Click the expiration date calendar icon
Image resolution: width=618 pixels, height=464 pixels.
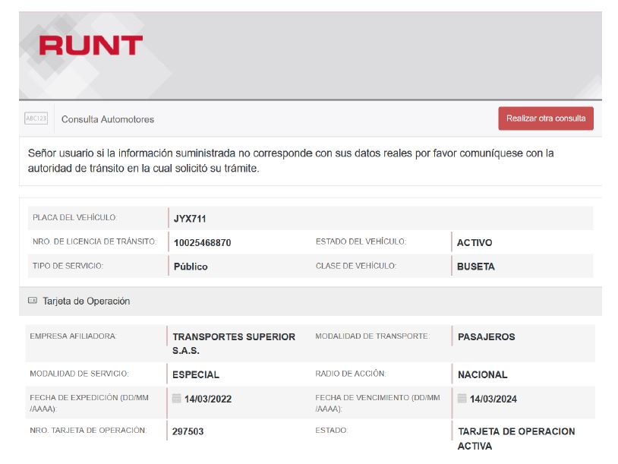pos(462,399)
